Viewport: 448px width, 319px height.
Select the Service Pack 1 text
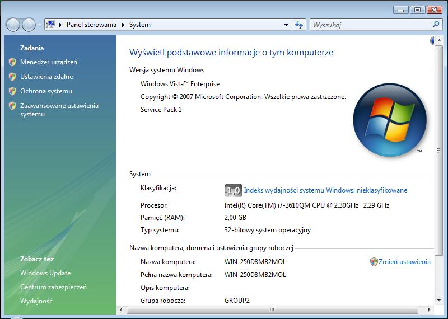coord(161,110)
